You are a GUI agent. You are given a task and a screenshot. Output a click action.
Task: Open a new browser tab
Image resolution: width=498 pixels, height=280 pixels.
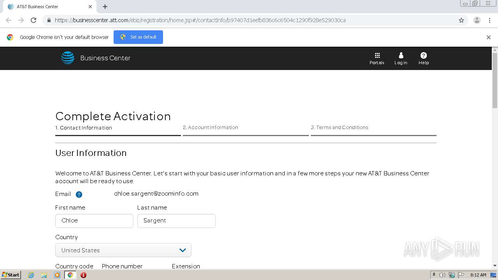(x=105, y=7)
